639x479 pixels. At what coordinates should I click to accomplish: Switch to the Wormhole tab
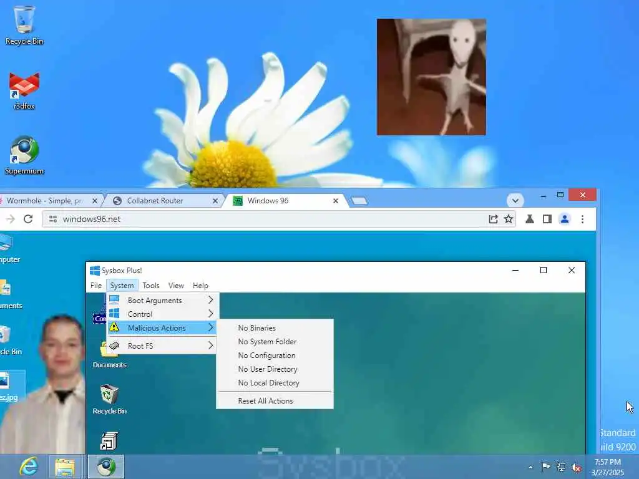(x=45, y=201)
